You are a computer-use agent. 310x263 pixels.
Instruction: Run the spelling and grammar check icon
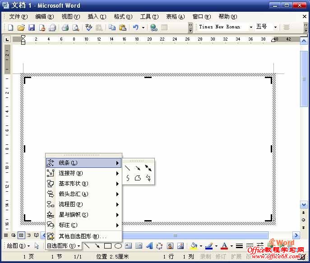88,28
